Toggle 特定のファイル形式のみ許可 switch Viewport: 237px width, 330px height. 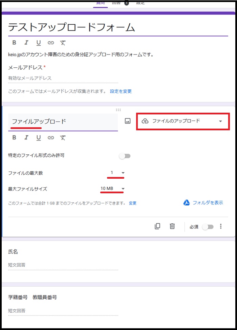[x=125, y=156]
